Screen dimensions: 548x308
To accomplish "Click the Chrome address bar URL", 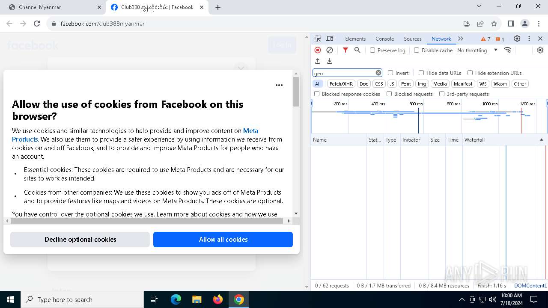I will pos(102,24).
